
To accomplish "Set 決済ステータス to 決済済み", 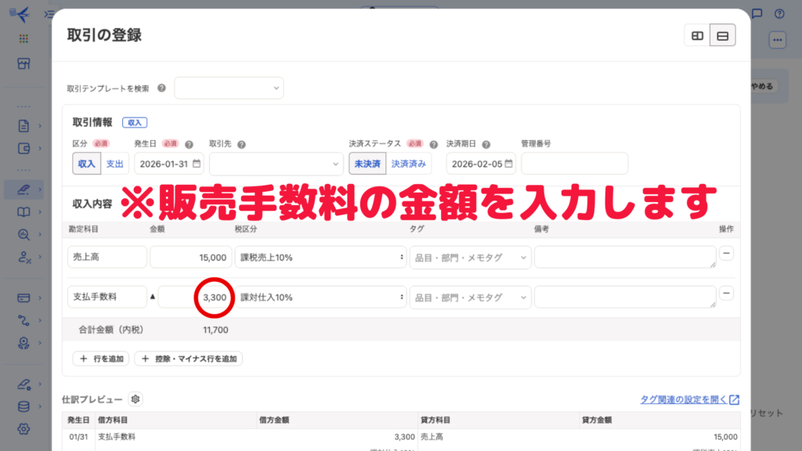I will pyautogui.click(x=409, y=164).
